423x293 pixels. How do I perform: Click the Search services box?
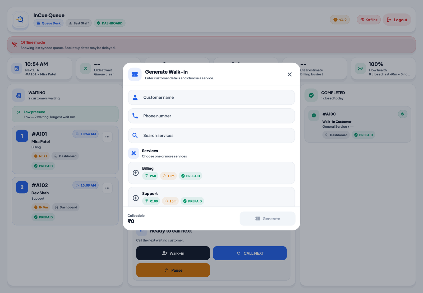pyautogui.click(x=212, y=135)
